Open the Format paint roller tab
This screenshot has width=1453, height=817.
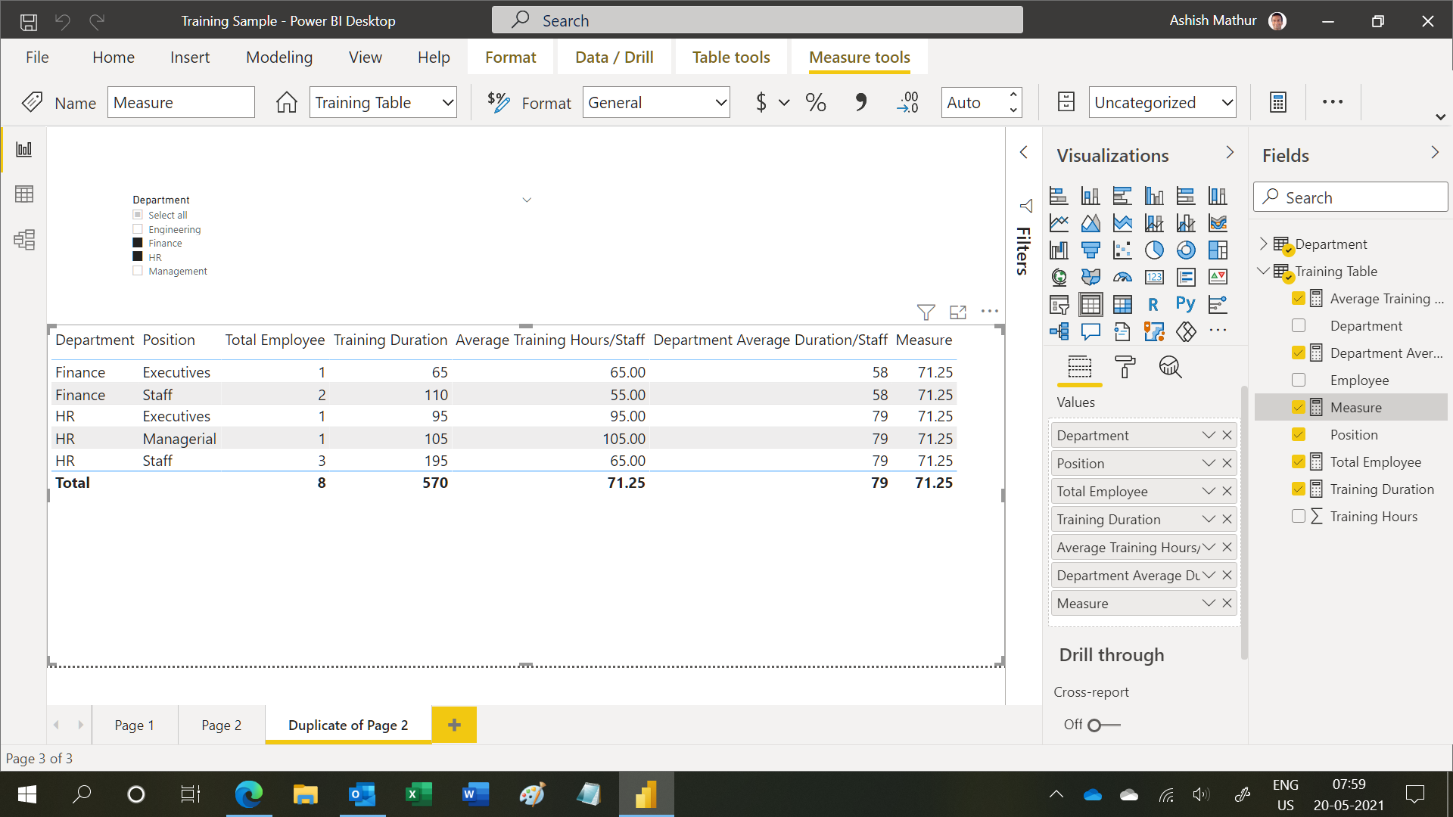point(1125,368)
